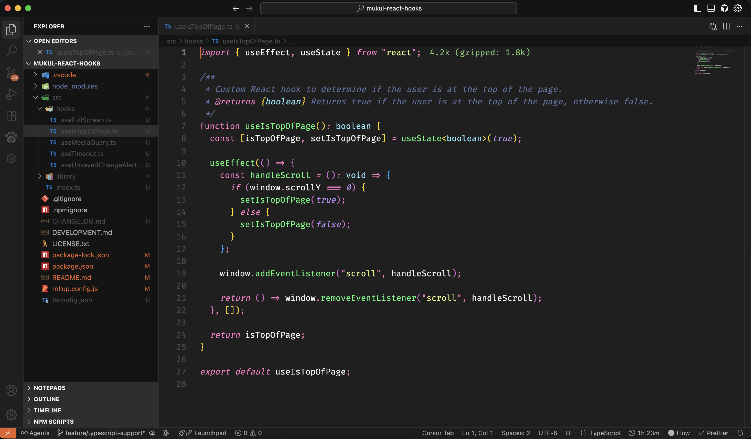
Task: Open the Manage gear in activity bar
Action: point(11,415)
